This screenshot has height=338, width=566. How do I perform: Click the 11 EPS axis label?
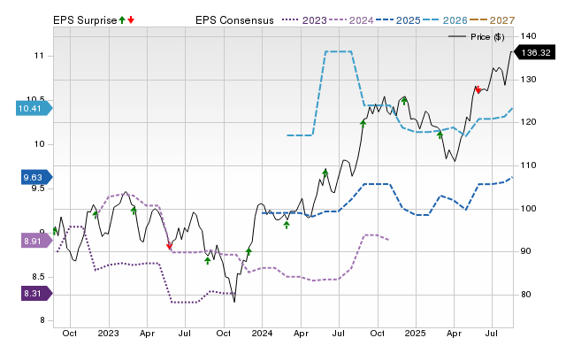(x=39, y=56)
